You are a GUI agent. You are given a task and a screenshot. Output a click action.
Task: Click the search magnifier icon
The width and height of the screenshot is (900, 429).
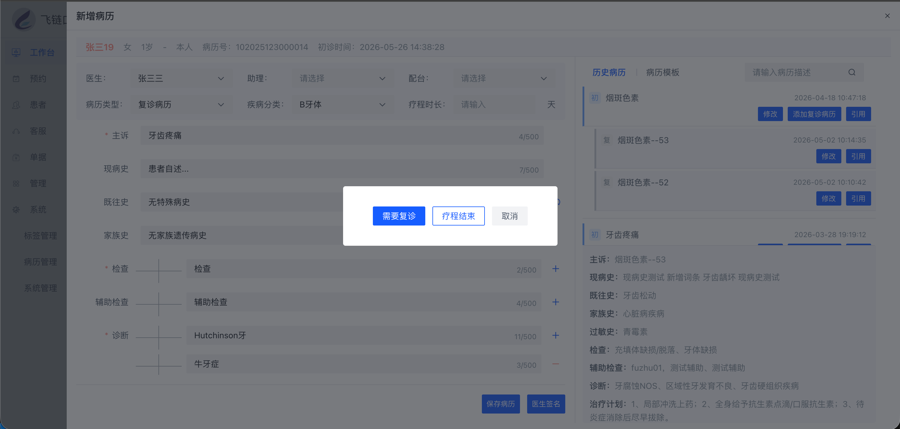coord(852,72)
